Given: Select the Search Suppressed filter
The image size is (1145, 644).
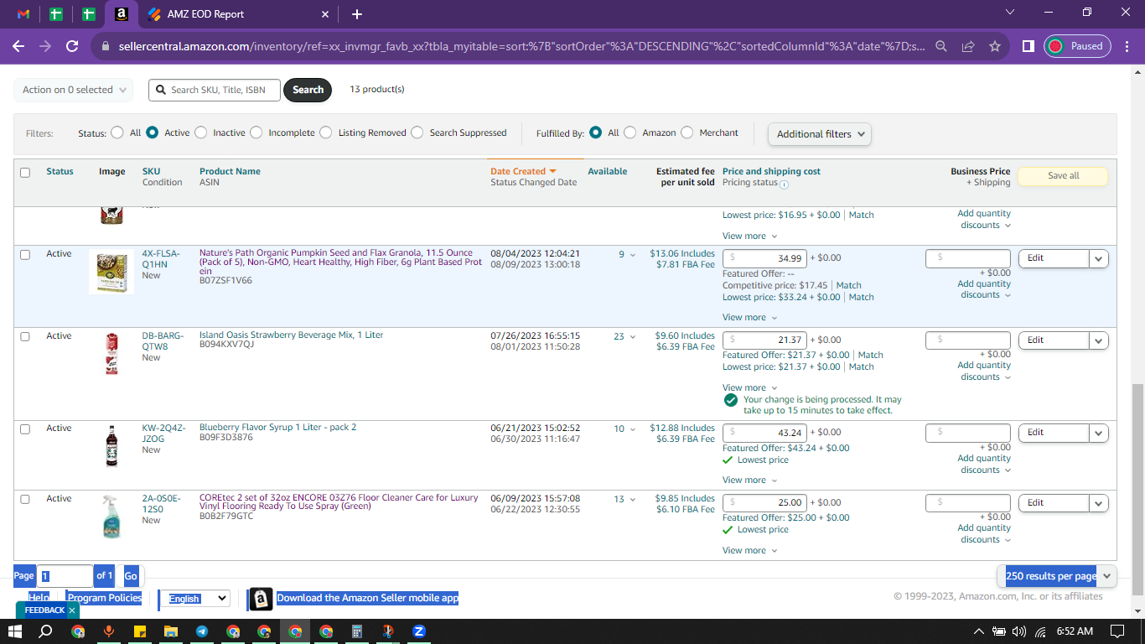Looking at the screenshot, I should [417, 132].
